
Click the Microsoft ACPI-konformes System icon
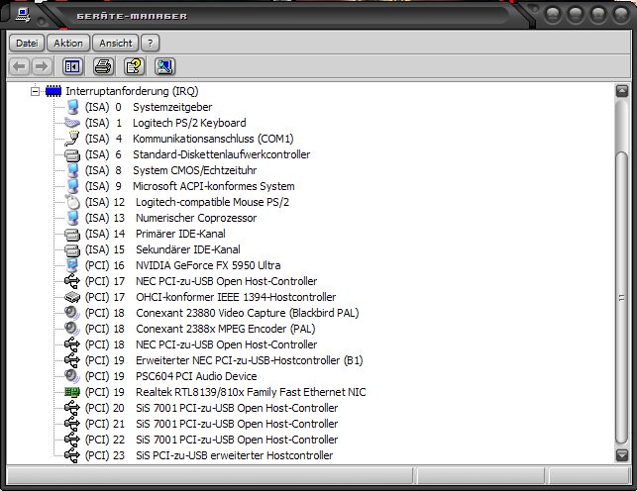tap(72, 186)
